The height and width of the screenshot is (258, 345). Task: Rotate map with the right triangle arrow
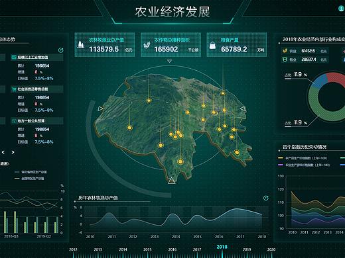point(243,108)
